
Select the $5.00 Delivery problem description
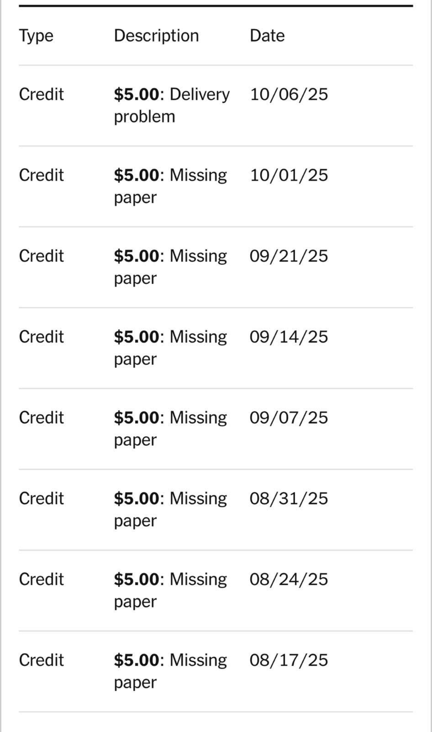click(x=171, y=105)
